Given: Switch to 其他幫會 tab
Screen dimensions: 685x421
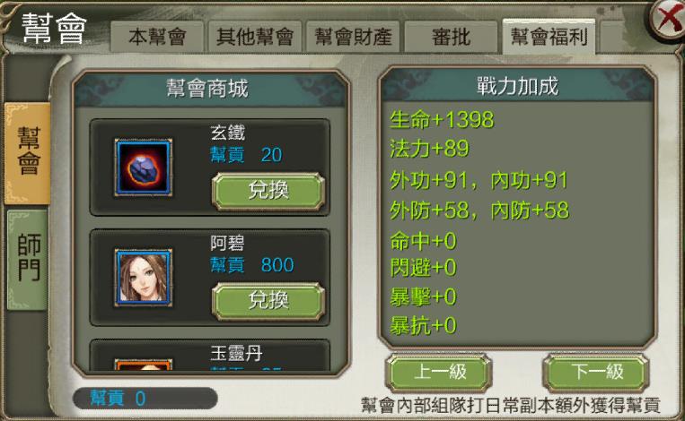Looking at the screenshot, I should click(x=255, y=37).
